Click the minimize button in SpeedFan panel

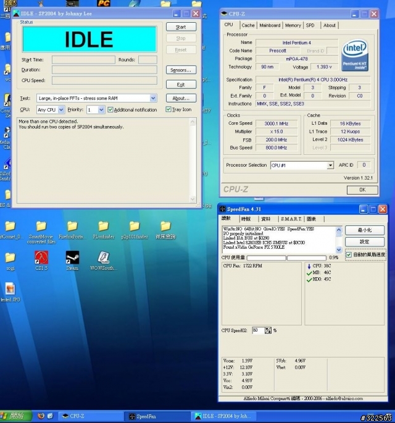point(365,230)
